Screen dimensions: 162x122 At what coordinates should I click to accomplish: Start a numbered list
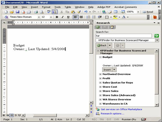88,17
